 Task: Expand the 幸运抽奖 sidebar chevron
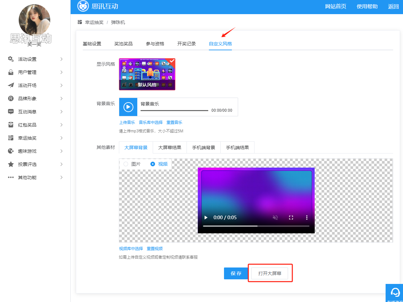[x=61, y=138]
